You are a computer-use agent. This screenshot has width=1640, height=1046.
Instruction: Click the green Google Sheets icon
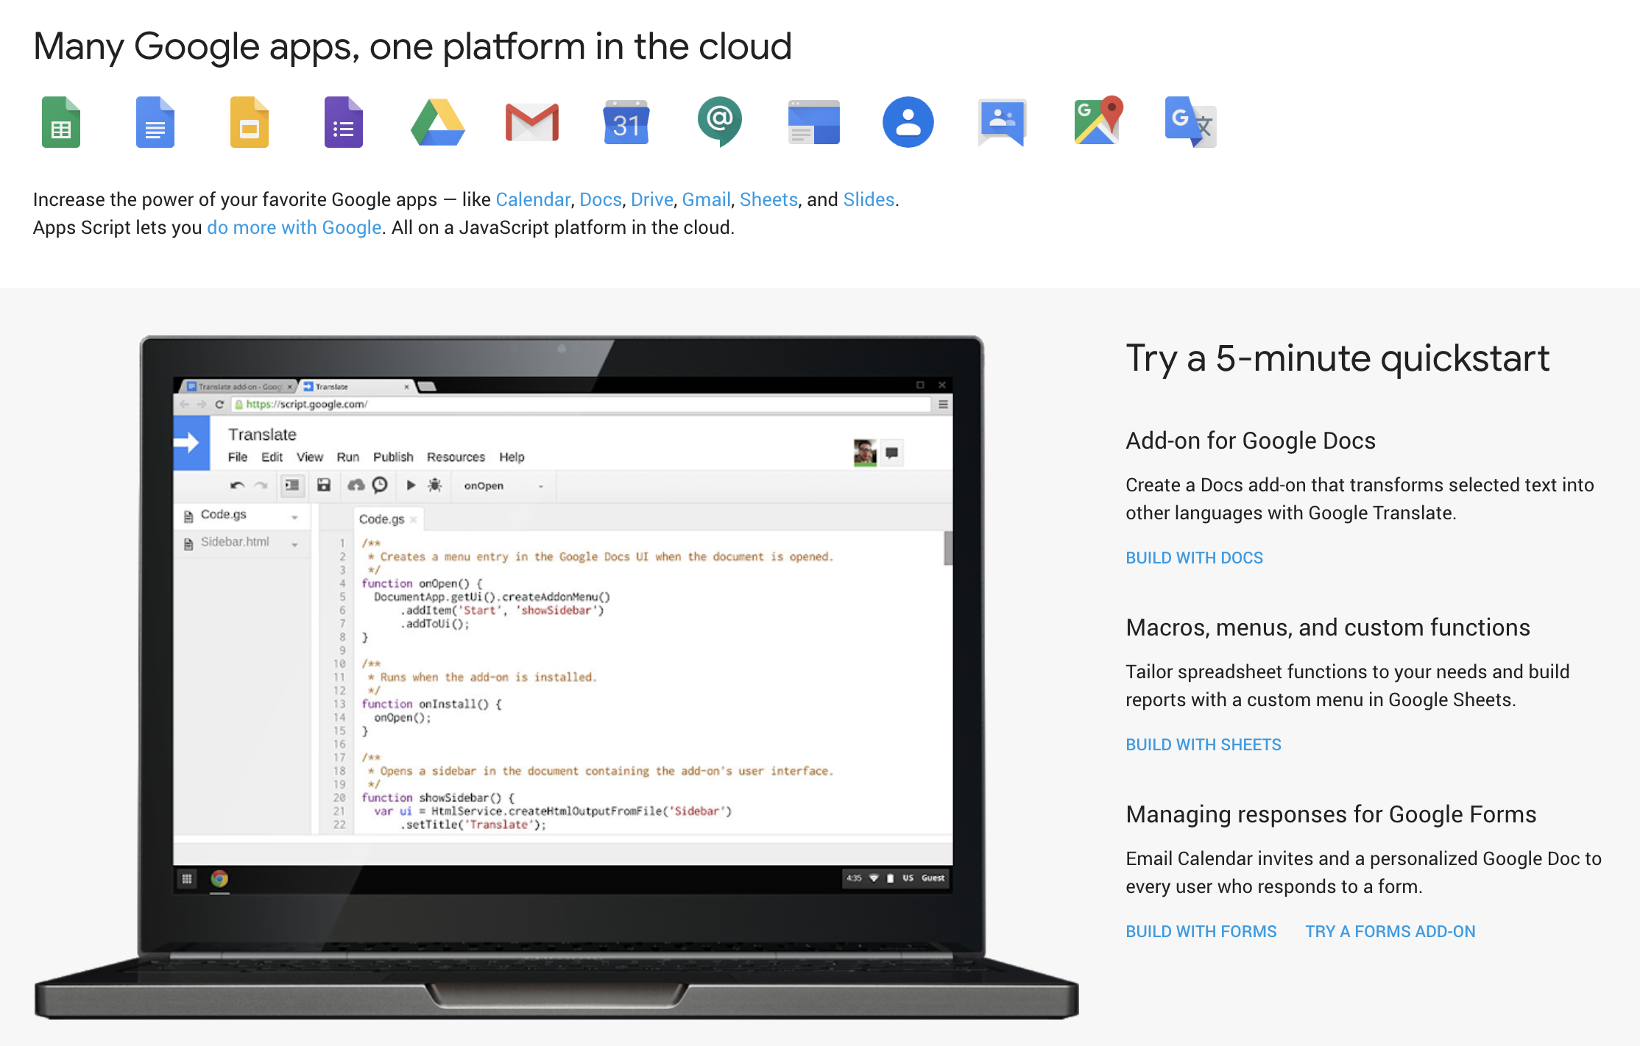point(61,122)
